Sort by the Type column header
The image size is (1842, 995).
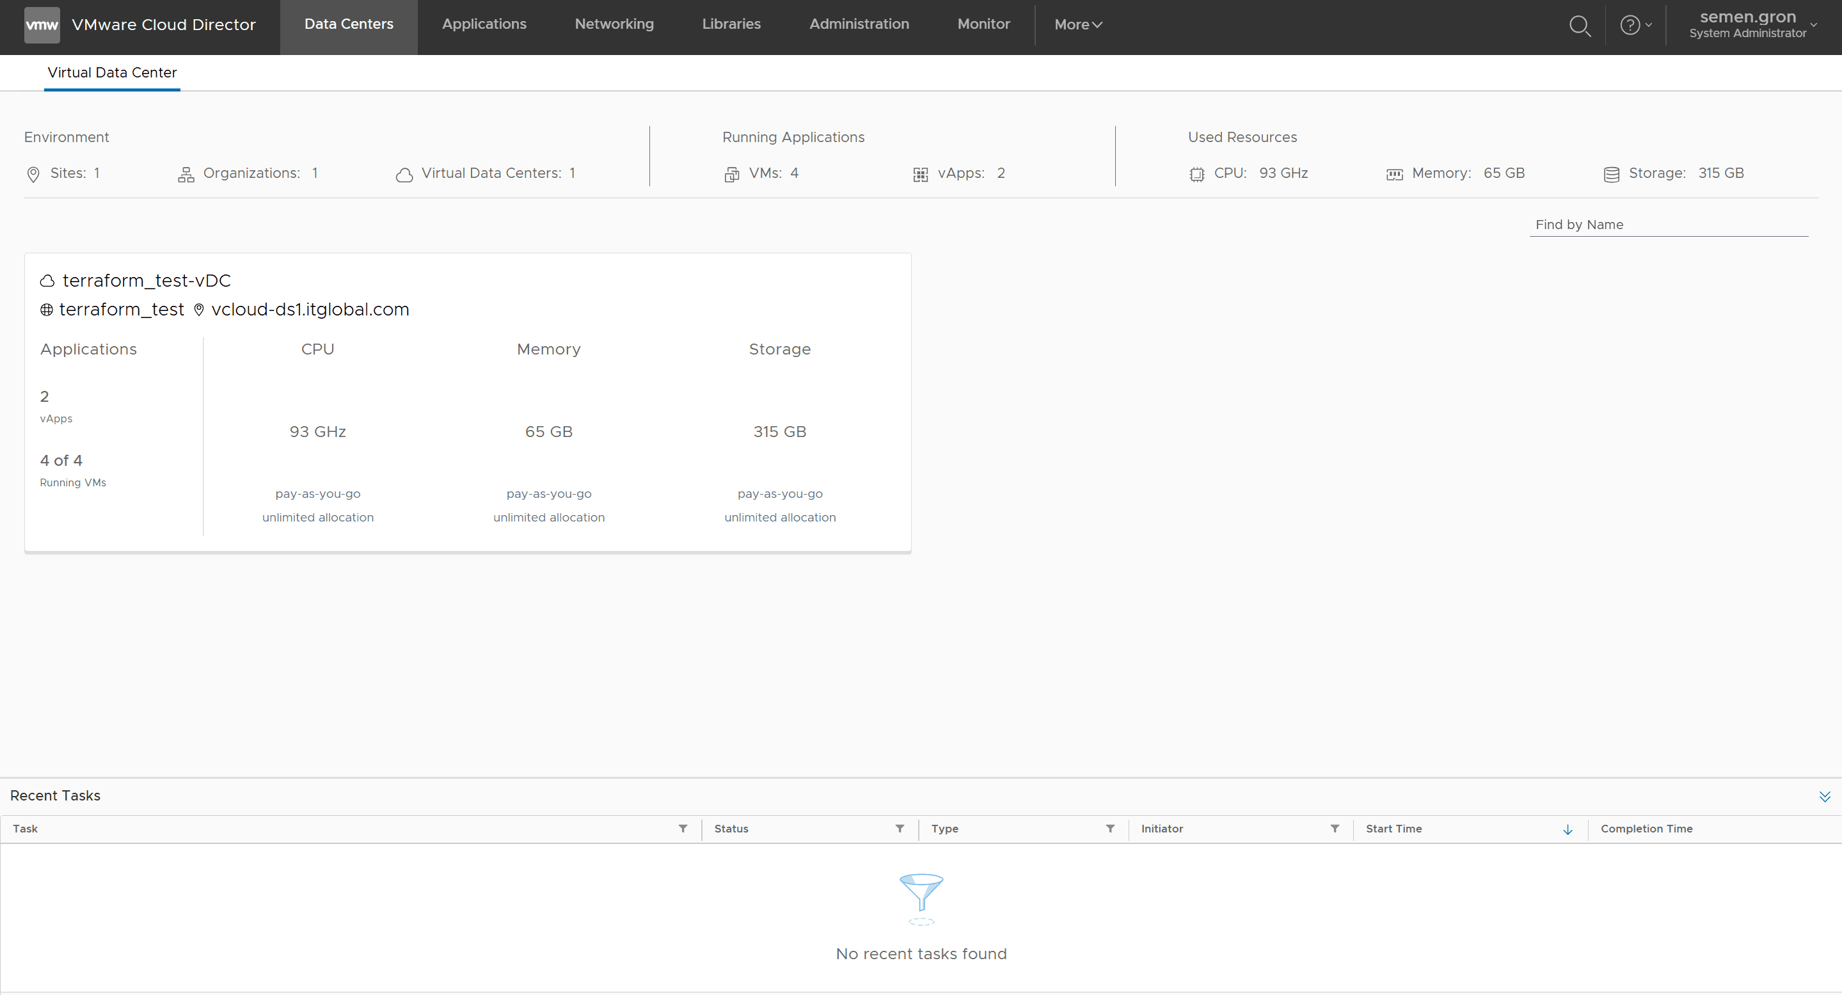coord(944,829)
